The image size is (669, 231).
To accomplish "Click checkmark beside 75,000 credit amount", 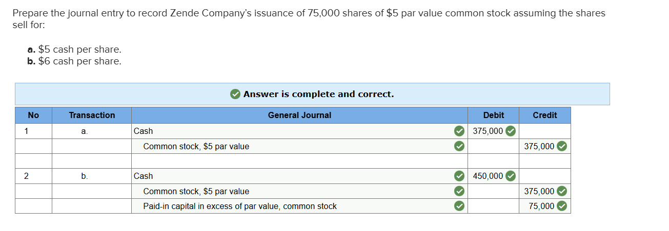I will coord(562,206).
